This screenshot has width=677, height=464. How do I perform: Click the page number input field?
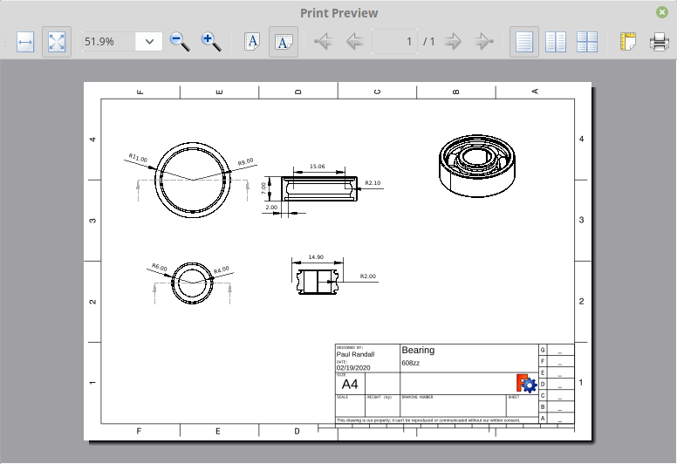tap(394, 42)
